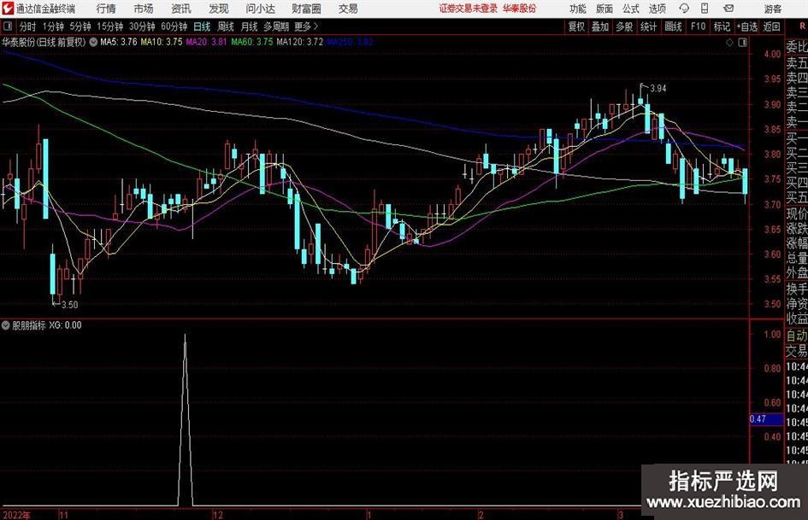Open the 市场 menu
Viewport: 808px width, 520px height.
144,9
